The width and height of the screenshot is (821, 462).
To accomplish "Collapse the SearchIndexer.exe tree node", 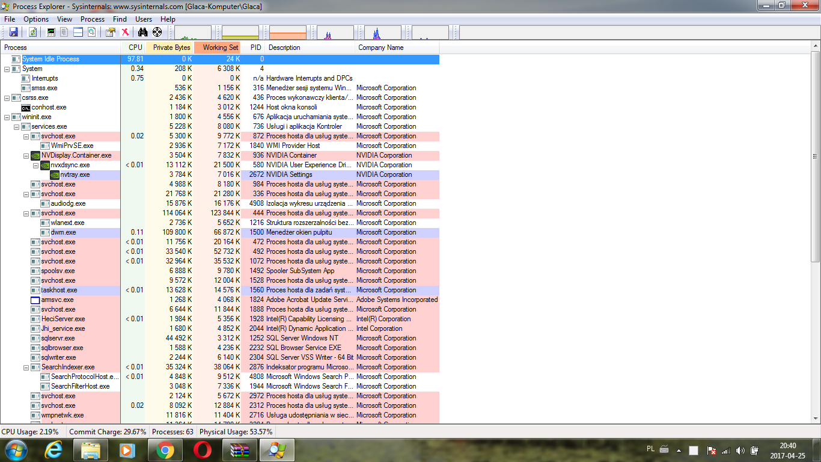I will coord(26,367).
